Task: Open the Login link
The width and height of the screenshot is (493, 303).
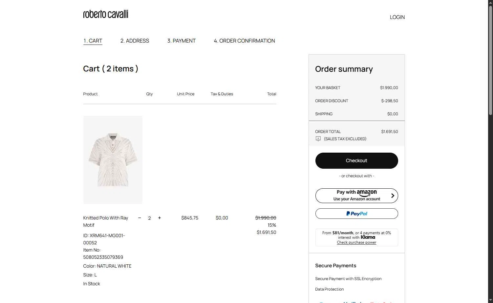Action: (397, 17)
